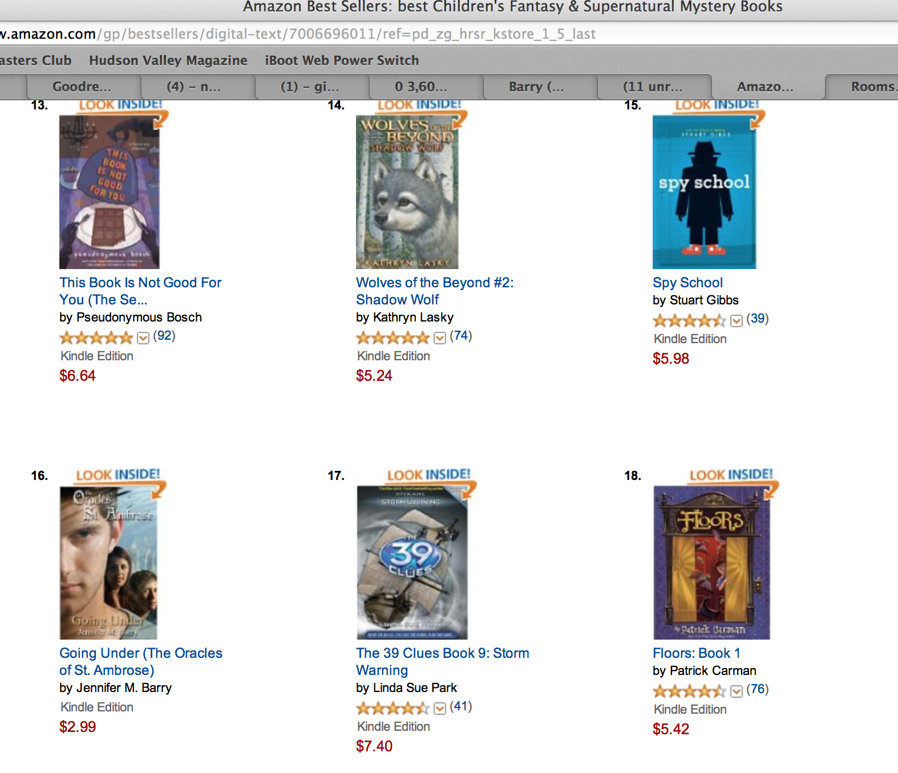Click star rating for Spy School
The image size is (898, 773).
(x=689, y=320)
